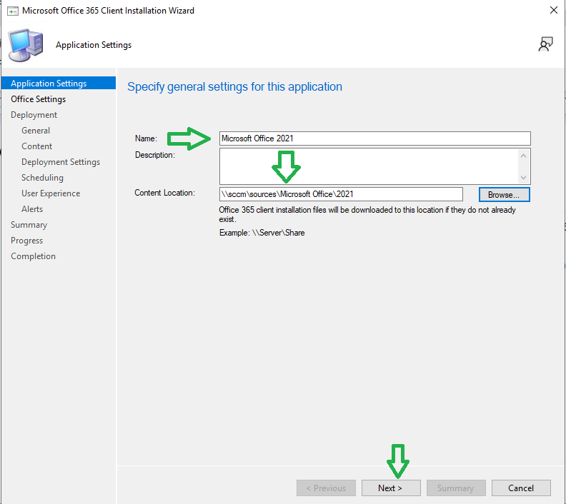This screenshot has width=566, height=504.
Task: Click into the Name field
Action: point(374,138)
